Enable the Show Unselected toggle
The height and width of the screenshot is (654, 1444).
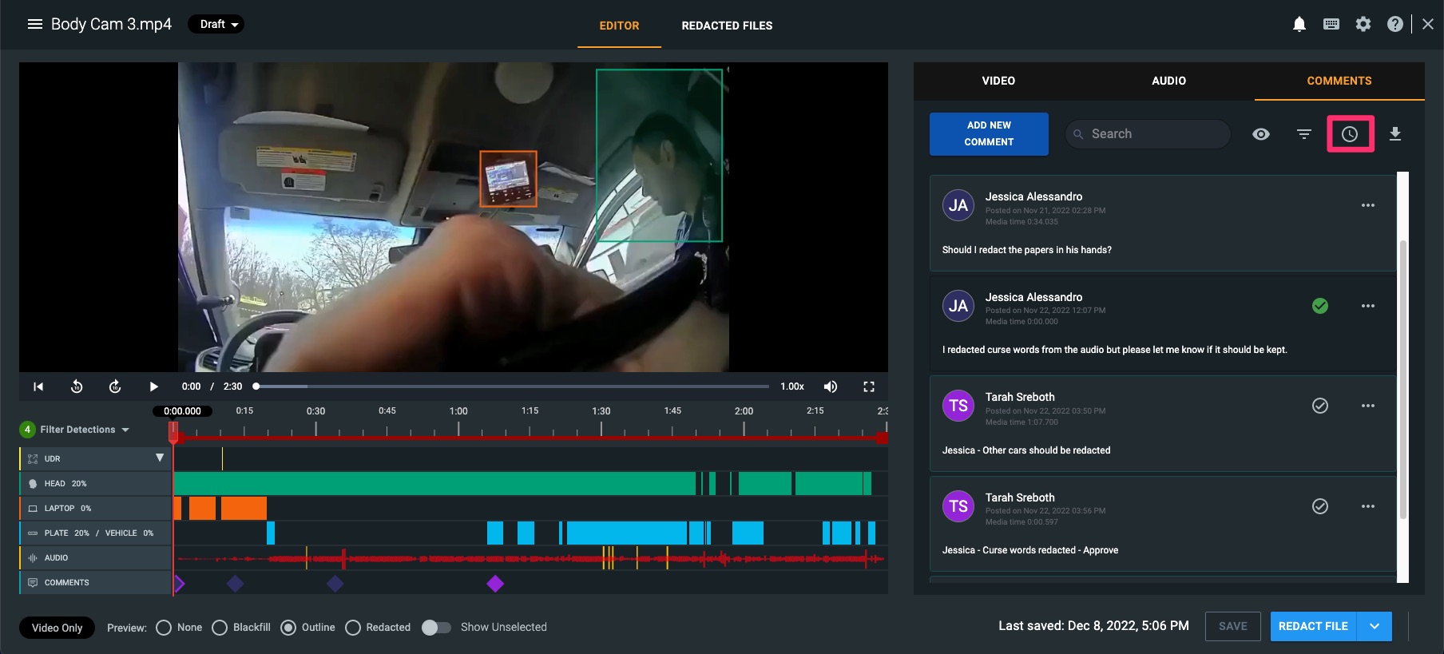(x=436, y=628)
